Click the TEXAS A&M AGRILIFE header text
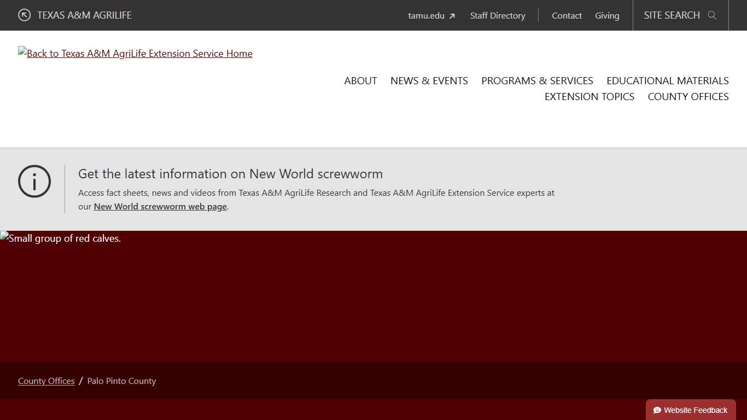The width and height of the screenshot is (747, 420). 84,15
